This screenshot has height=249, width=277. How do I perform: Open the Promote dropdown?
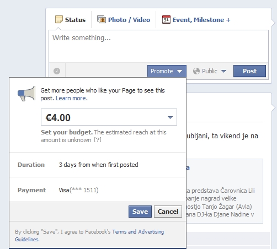click(167, 71)
